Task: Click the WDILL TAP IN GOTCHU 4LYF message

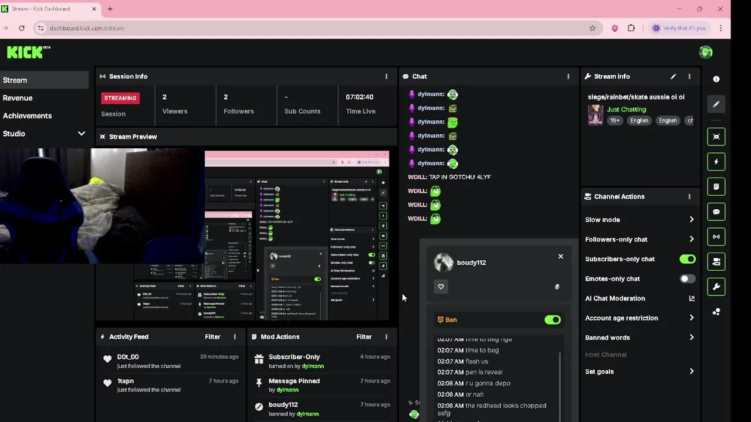Action: click(449, 177)
